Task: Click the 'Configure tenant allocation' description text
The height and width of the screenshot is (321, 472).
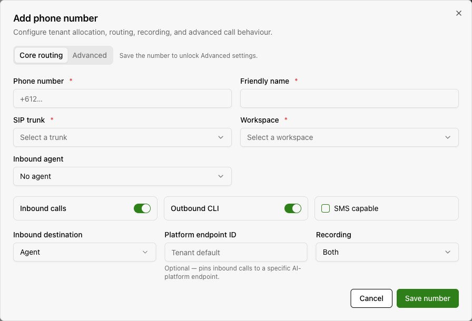Action: coord(143,32)
